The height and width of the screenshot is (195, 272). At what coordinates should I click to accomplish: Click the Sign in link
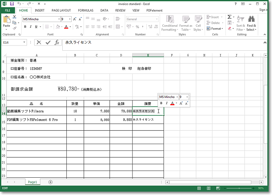pyautogui.click(x=263, y=10)
